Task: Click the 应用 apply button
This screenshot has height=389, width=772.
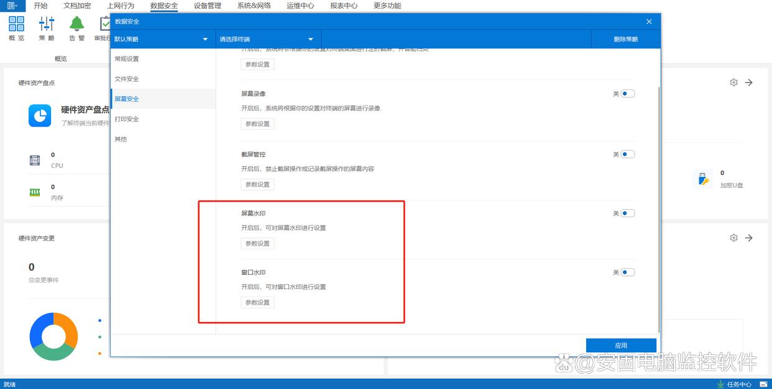Action: (x=621, y=345)
